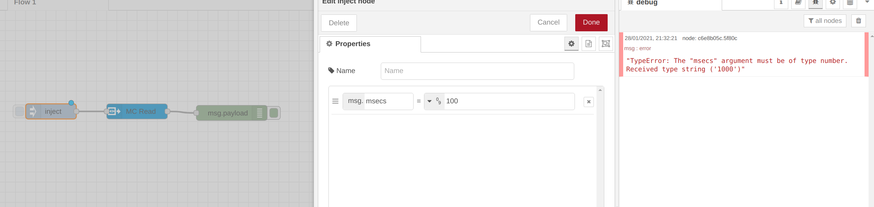Click Done to save inject node
Viewport: 874px width, 207px height.
tap(591, 22)
